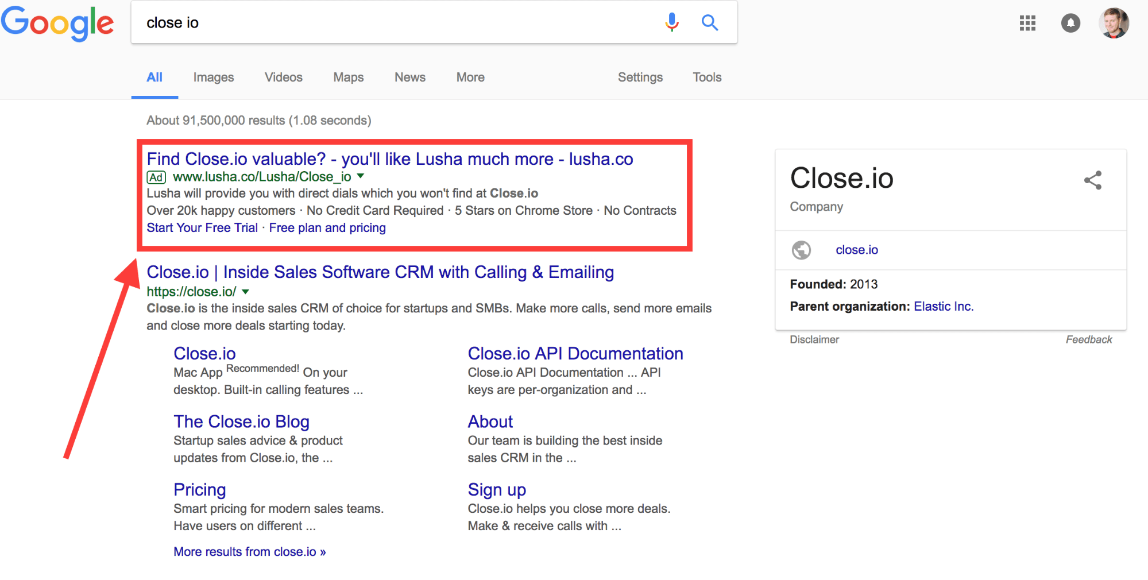1148x580 pixels.
Task: Open the Lusha ad headline link
Action: click(390, 158)
